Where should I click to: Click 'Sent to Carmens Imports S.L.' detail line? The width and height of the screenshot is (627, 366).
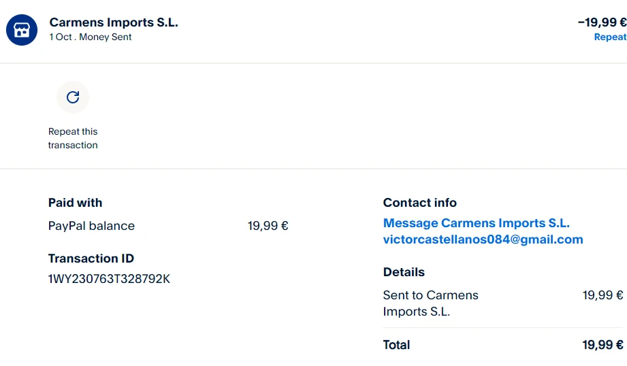click(430, 303)
